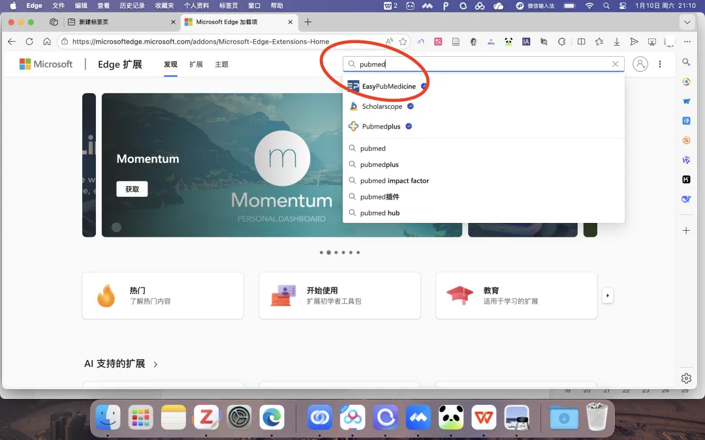Viewport: 705px width, 440px height.
Task: Switch to the 主题 tab
Action: pos(222,64)
